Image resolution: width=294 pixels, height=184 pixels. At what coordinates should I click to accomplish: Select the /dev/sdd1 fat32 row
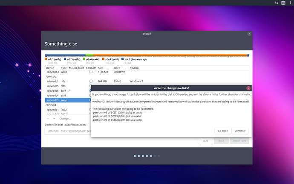pyautogui.click(x=68, y=110)
